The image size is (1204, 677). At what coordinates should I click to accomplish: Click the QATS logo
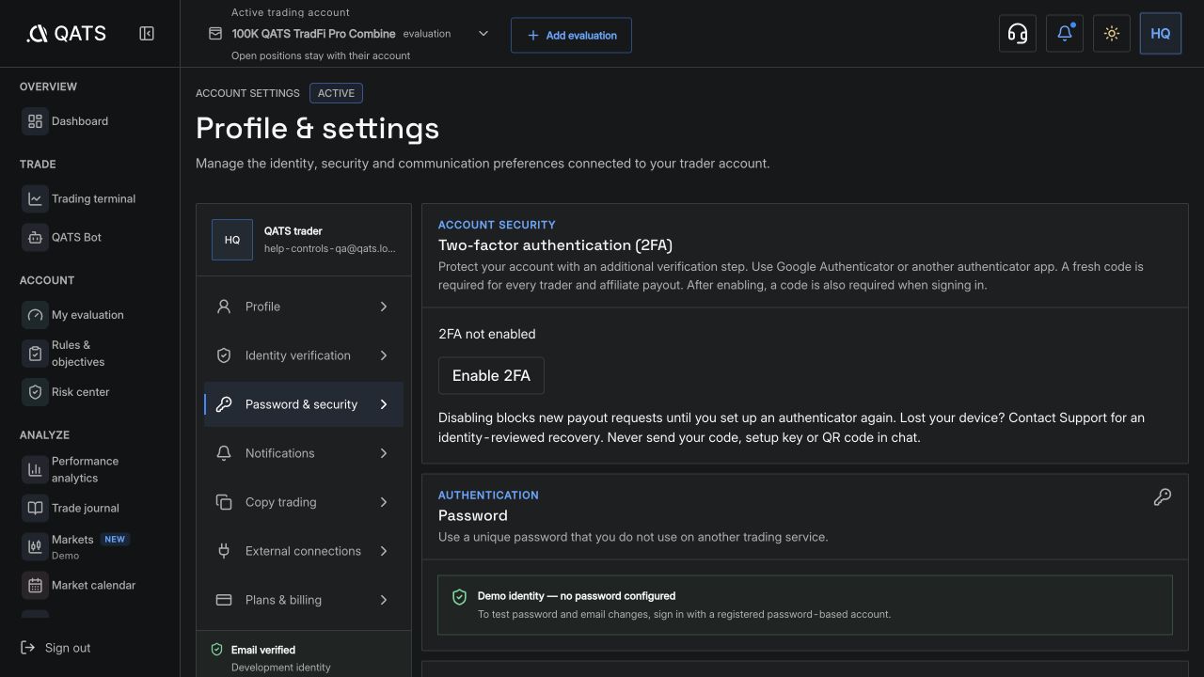(66, 34)
